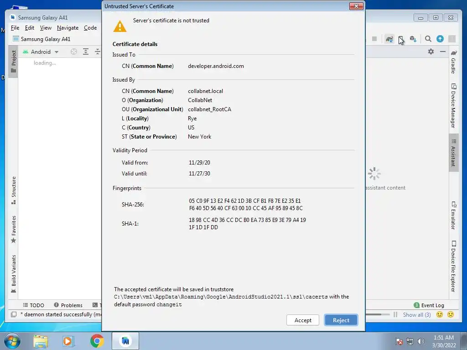Image resolution: width=467 pixels, height=350 pixels.
Task: Open Assistant panel settings gear
Action: tap(431, 51)
